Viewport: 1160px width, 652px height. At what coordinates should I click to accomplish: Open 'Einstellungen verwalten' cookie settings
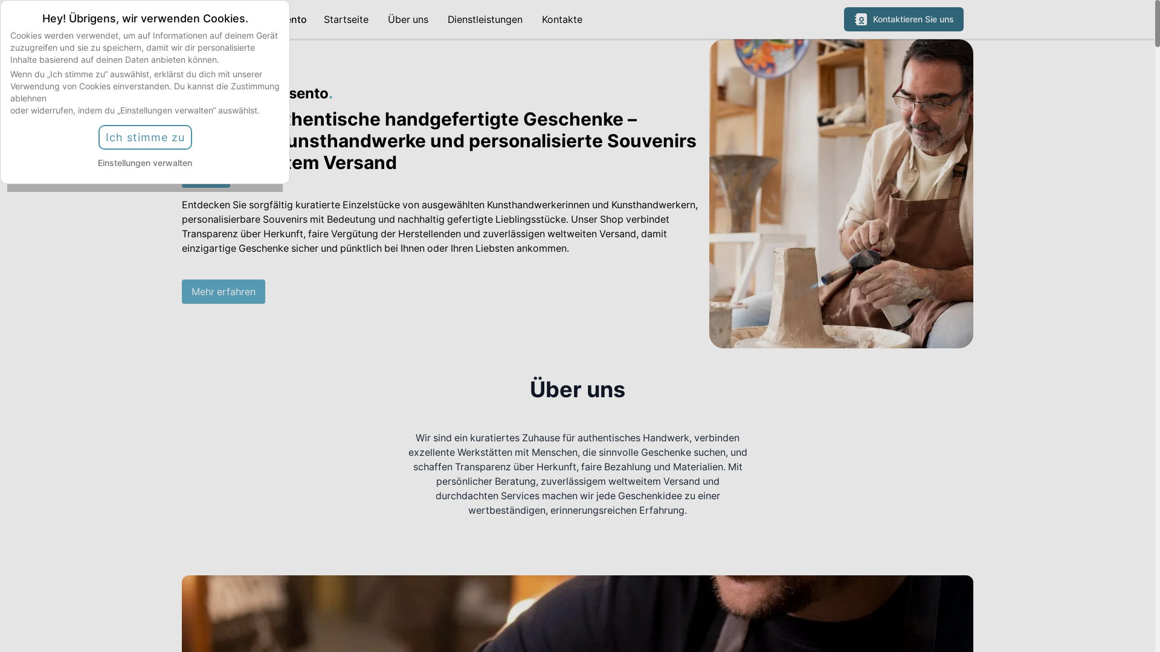(x=145, y=163)
